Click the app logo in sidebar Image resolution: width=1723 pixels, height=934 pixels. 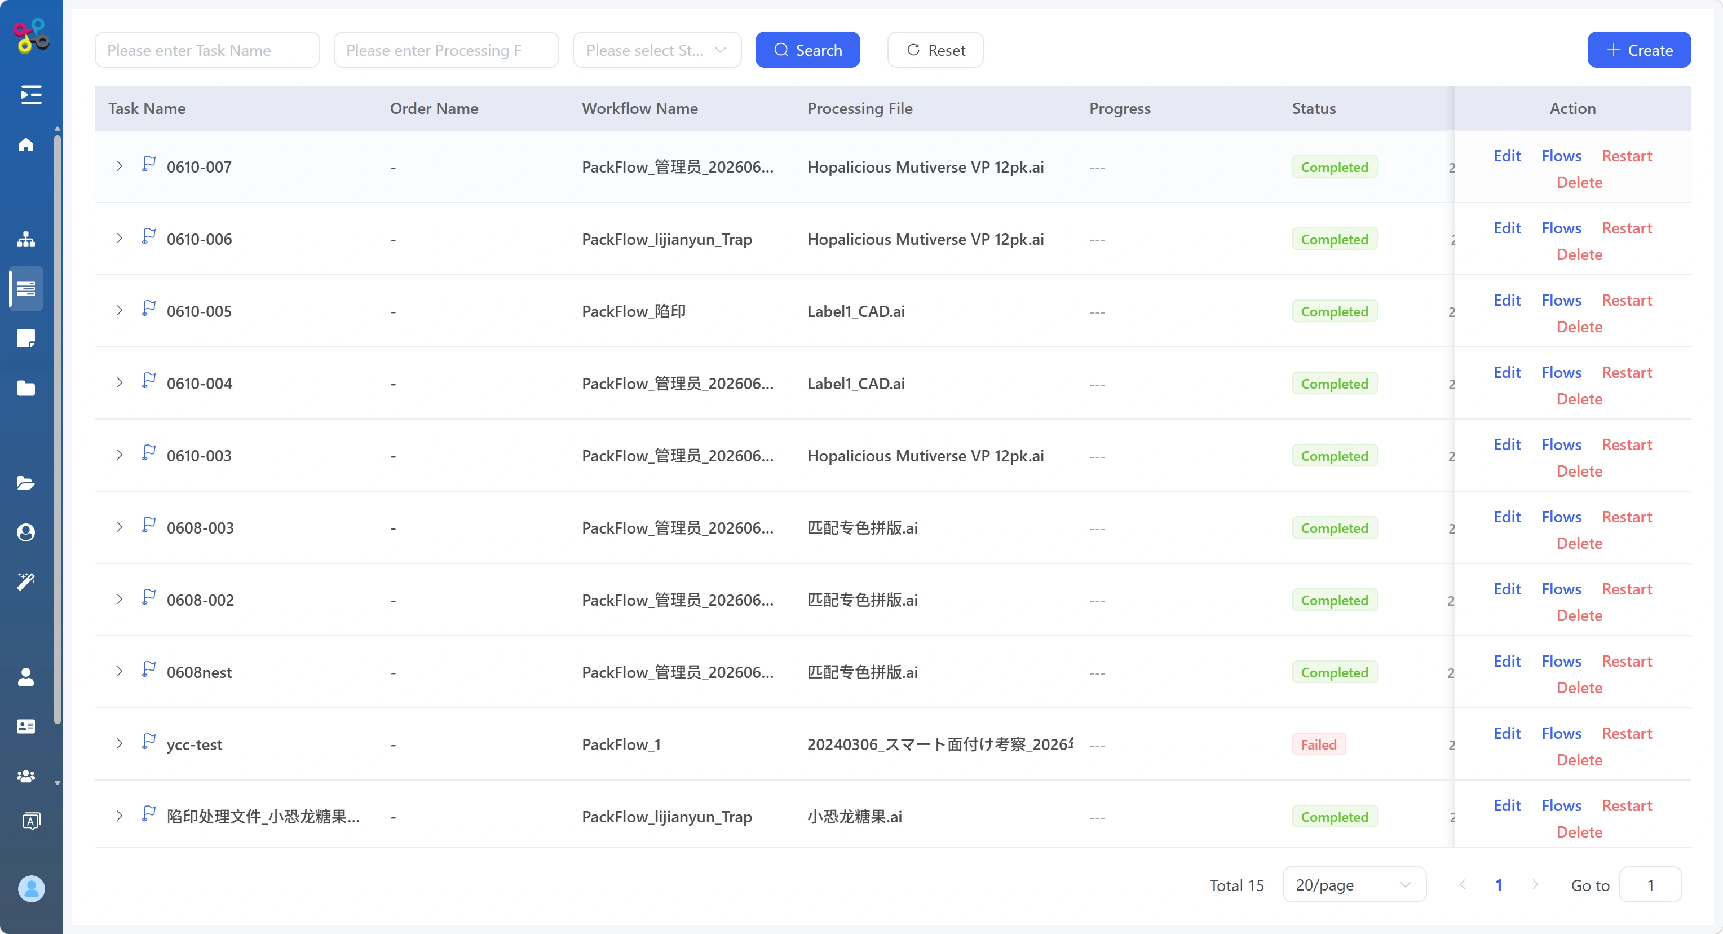tap(32, 36)
